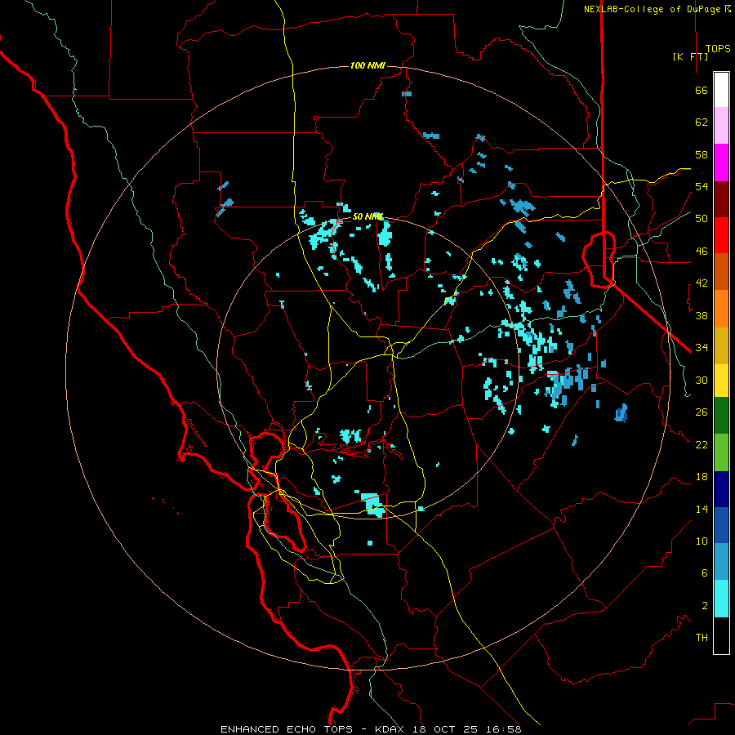Click the '42' legend value
Viewport: 735px width, 735px height.
pos(702,283)
